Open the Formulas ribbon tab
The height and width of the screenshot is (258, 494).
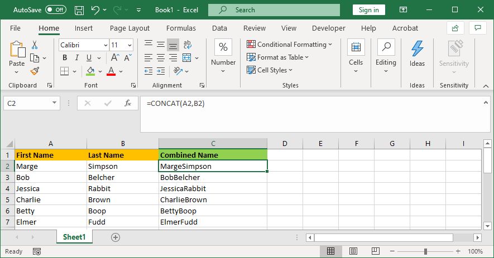click(x=181, y=28)
